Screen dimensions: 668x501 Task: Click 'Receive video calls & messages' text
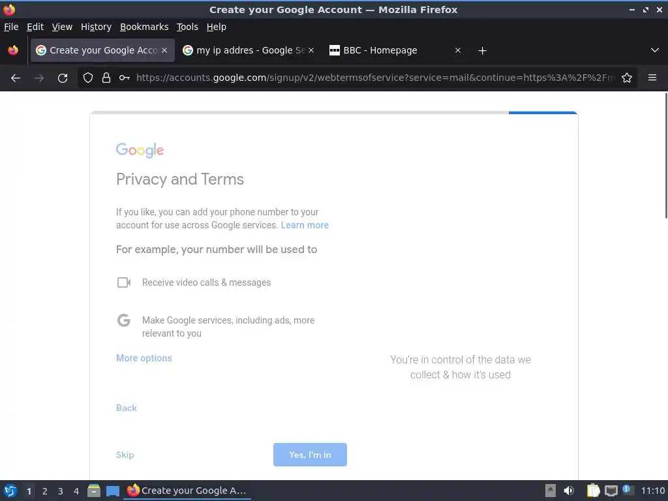207,282
